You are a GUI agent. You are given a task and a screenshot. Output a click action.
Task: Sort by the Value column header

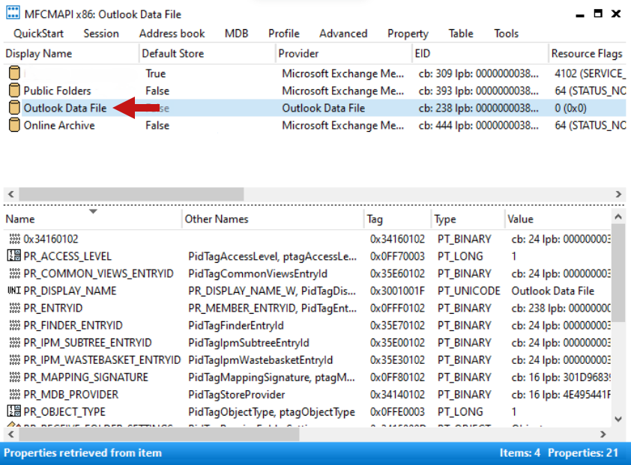tap(558, 219)
